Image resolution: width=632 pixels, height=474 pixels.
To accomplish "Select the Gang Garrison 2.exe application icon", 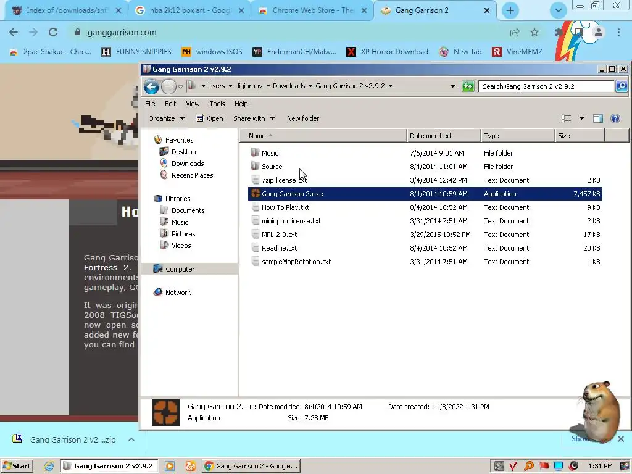I will pyautogui.click(x=255, y=193).
